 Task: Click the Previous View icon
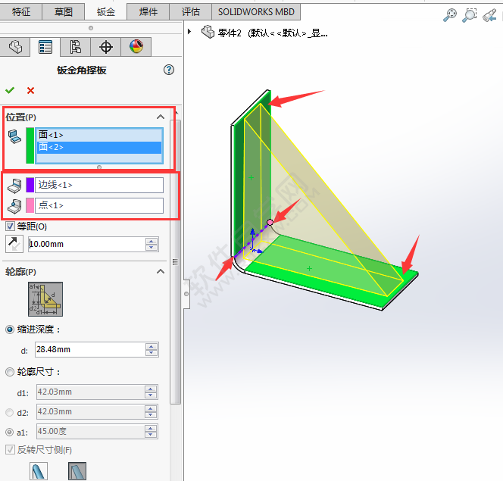point(490,15)
